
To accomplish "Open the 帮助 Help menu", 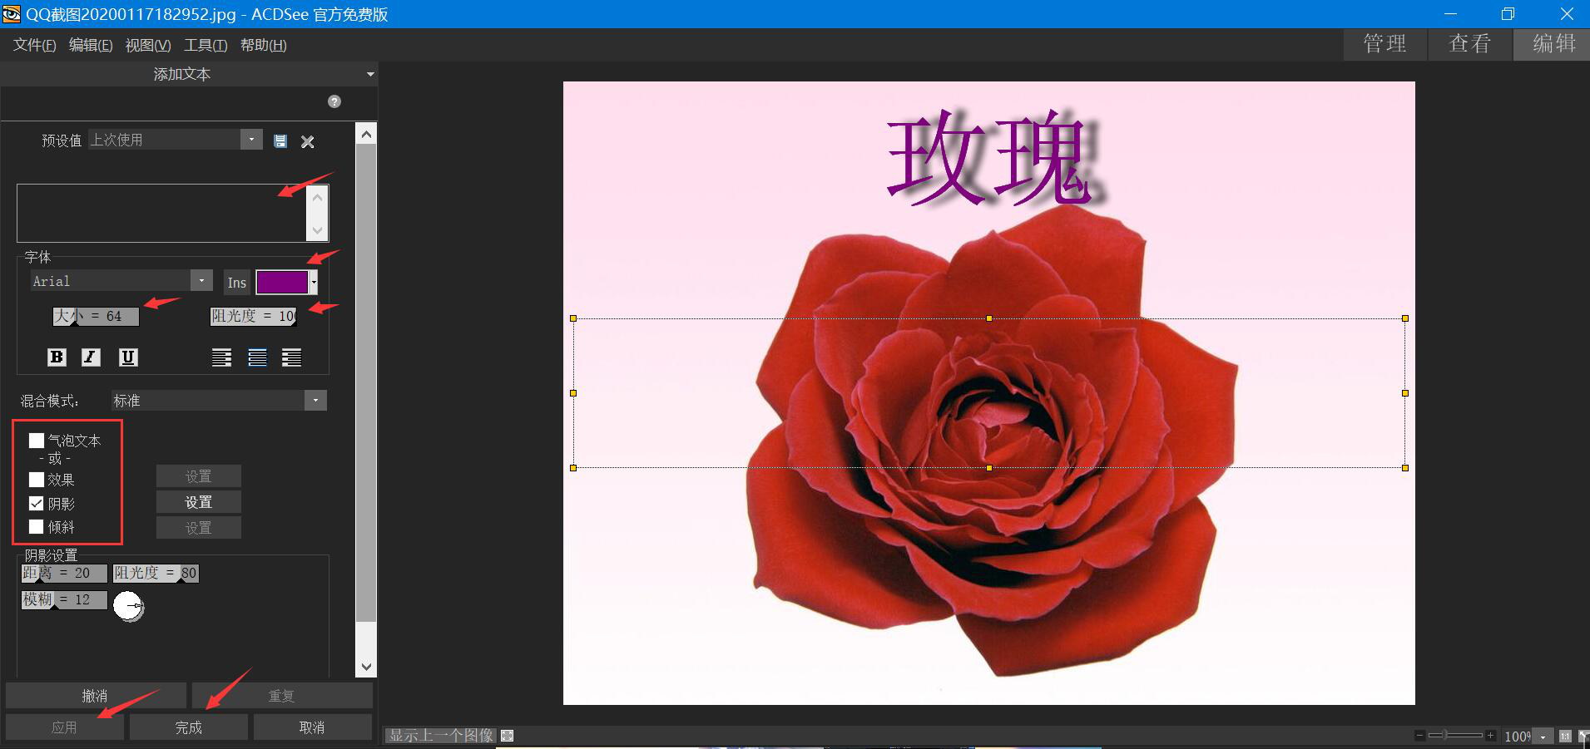I will point(264,45).
